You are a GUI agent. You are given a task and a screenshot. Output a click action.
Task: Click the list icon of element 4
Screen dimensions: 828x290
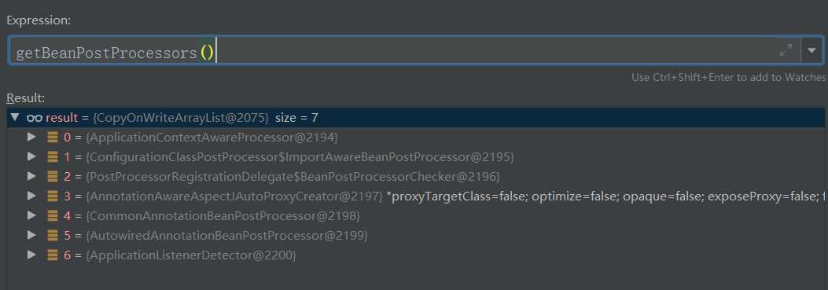click(x=52, y=215)
